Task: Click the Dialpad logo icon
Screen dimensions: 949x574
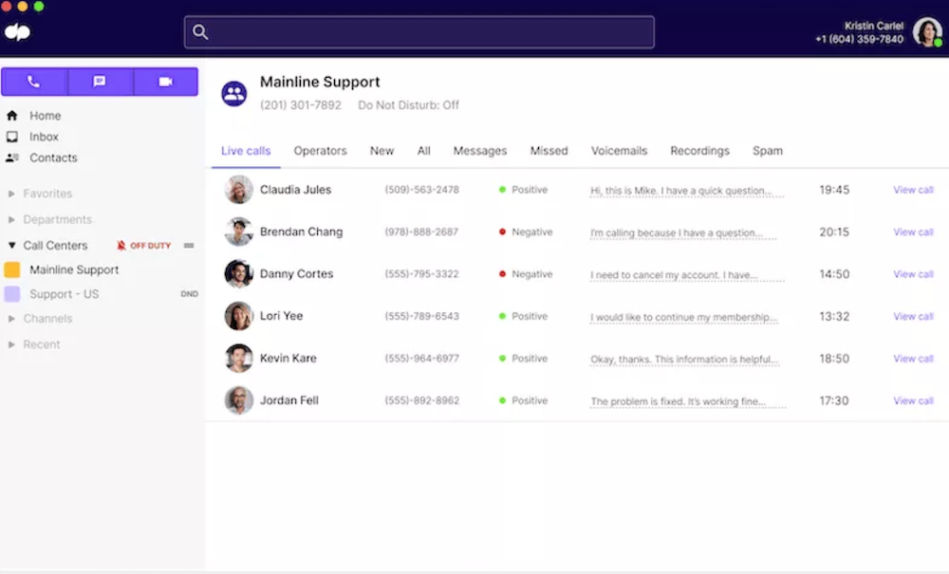Action: [17, 32]
